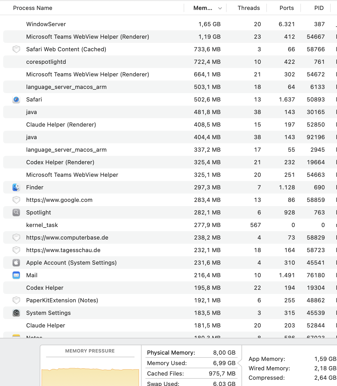The width and height of the screenshot is (337, 386).
Task: Click the Safari Web Content shield icon
Action: tap(16, 49)
